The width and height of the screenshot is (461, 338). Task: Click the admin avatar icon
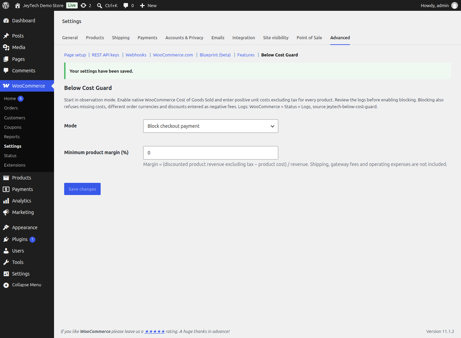[x=455, y=5]
